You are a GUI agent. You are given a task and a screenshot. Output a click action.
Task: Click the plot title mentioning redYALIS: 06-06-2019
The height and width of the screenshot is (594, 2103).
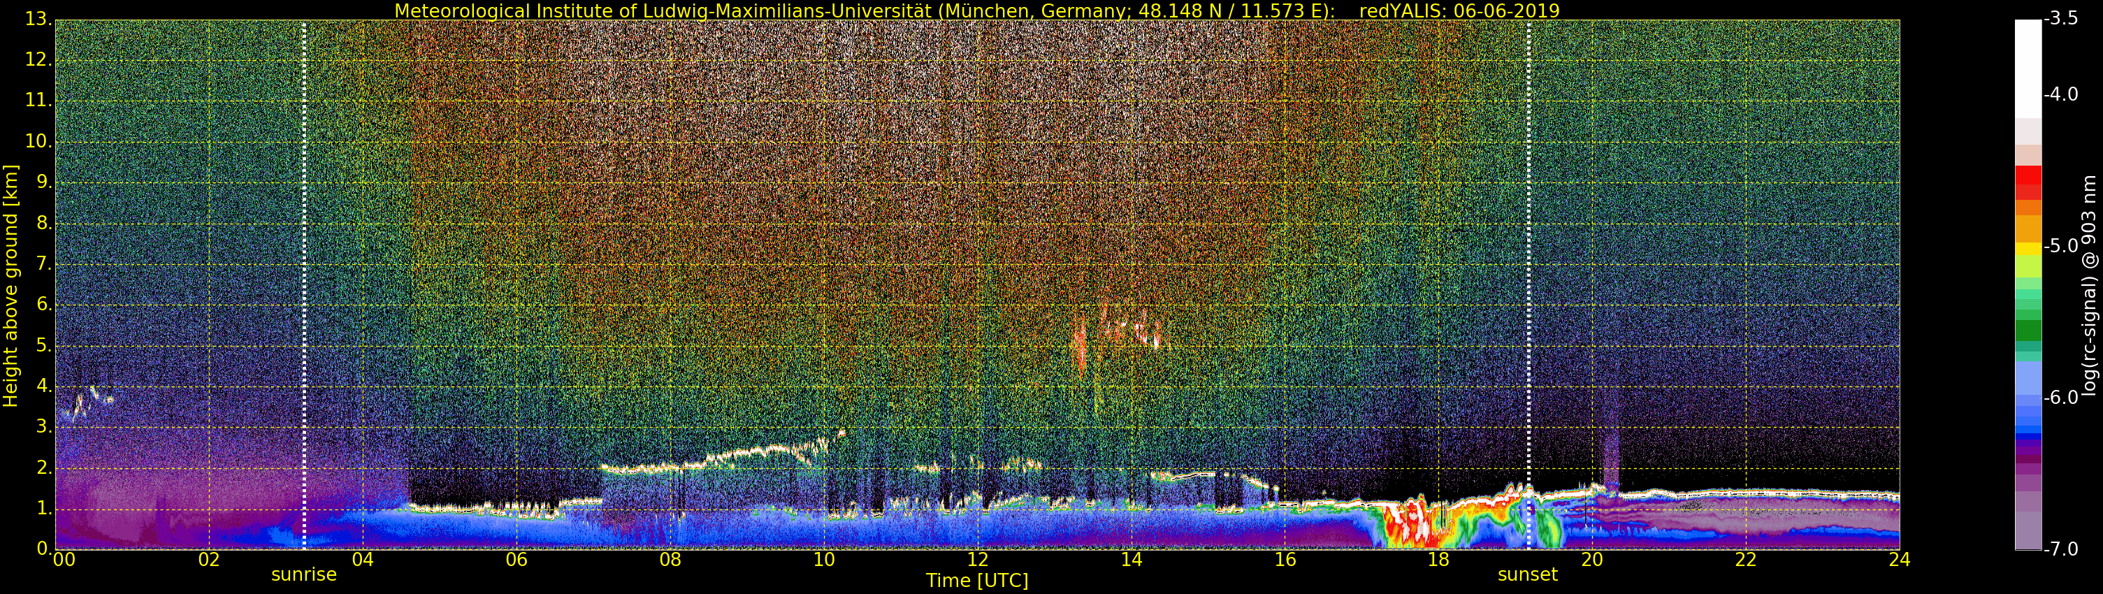976,10
